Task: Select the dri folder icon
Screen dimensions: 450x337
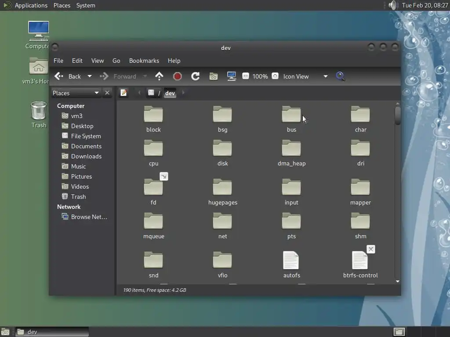Action: pos(360,148)
